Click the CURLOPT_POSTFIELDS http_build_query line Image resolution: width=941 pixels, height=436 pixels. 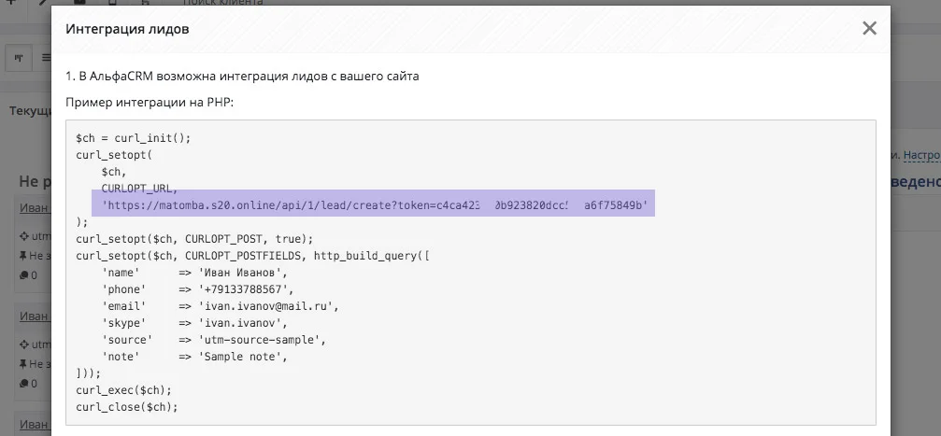point(252,256)
